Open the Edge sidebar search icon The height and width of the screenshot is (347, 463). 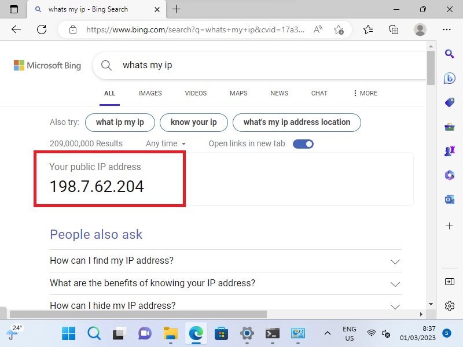[450, 54]
